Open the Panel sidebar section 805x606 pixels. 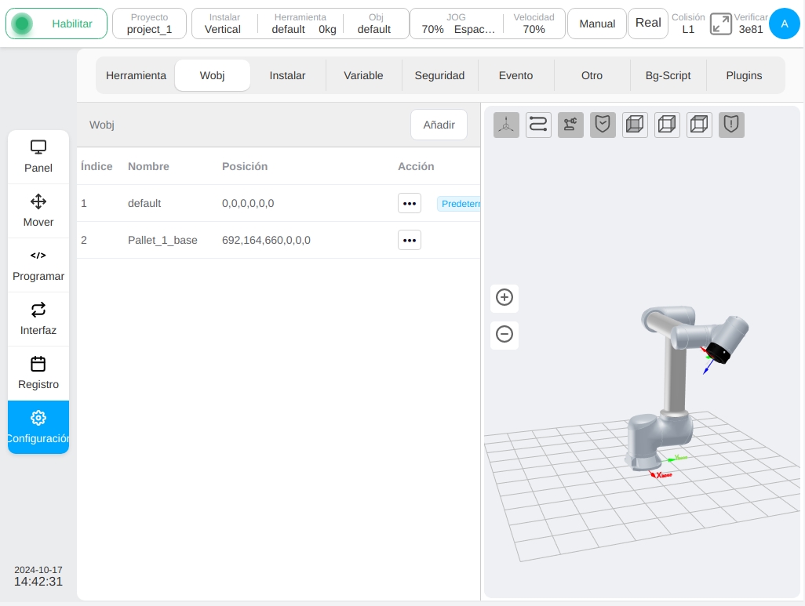[x=38, y=157]
